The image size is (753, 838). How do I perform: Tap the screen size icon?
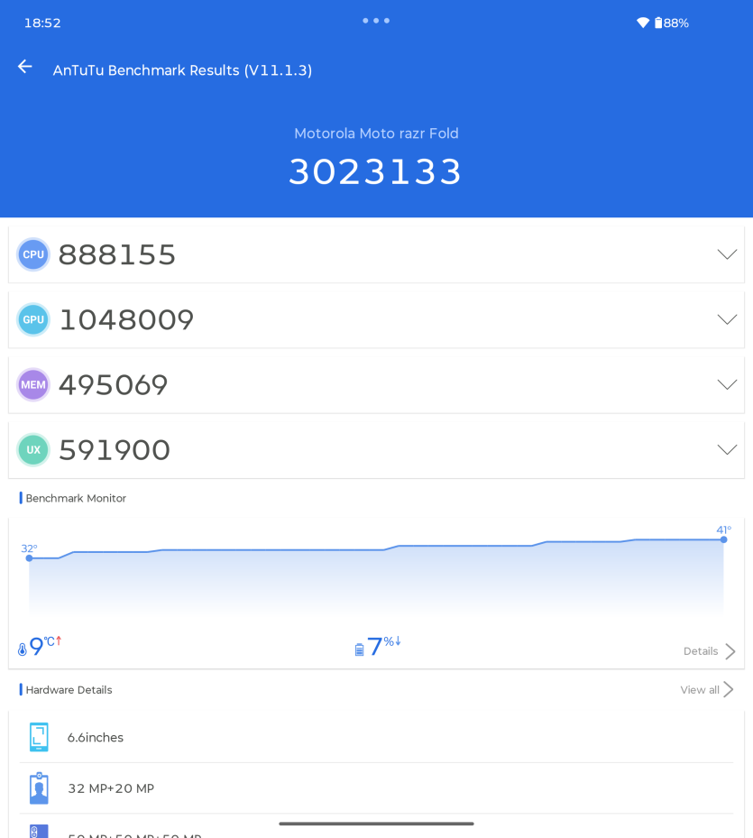(x=39, y=737)
